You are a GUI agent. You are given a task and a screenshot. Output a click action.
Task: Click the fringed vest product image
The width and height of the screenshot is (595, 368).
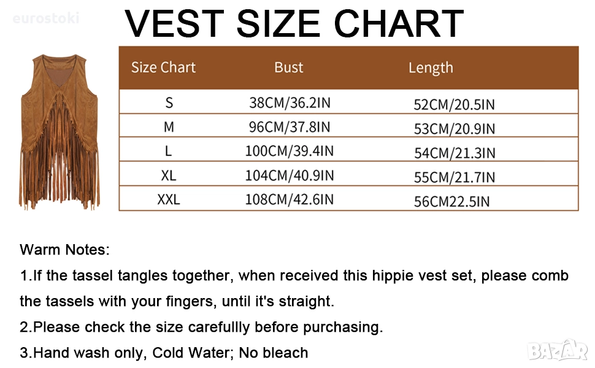point(60,130)
